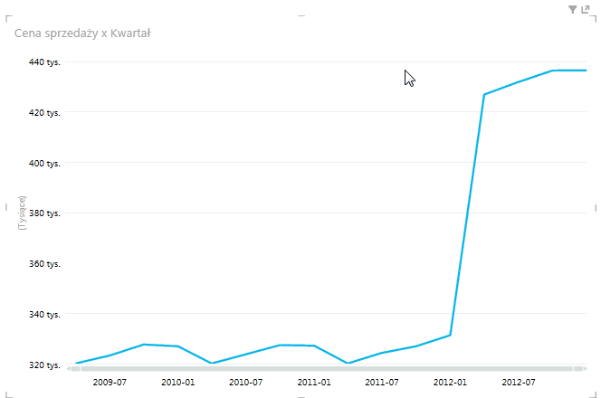Click the 2009-07 label on the horizontal axis
This screenshot has height=398, width=601.
tap(110, 383)
